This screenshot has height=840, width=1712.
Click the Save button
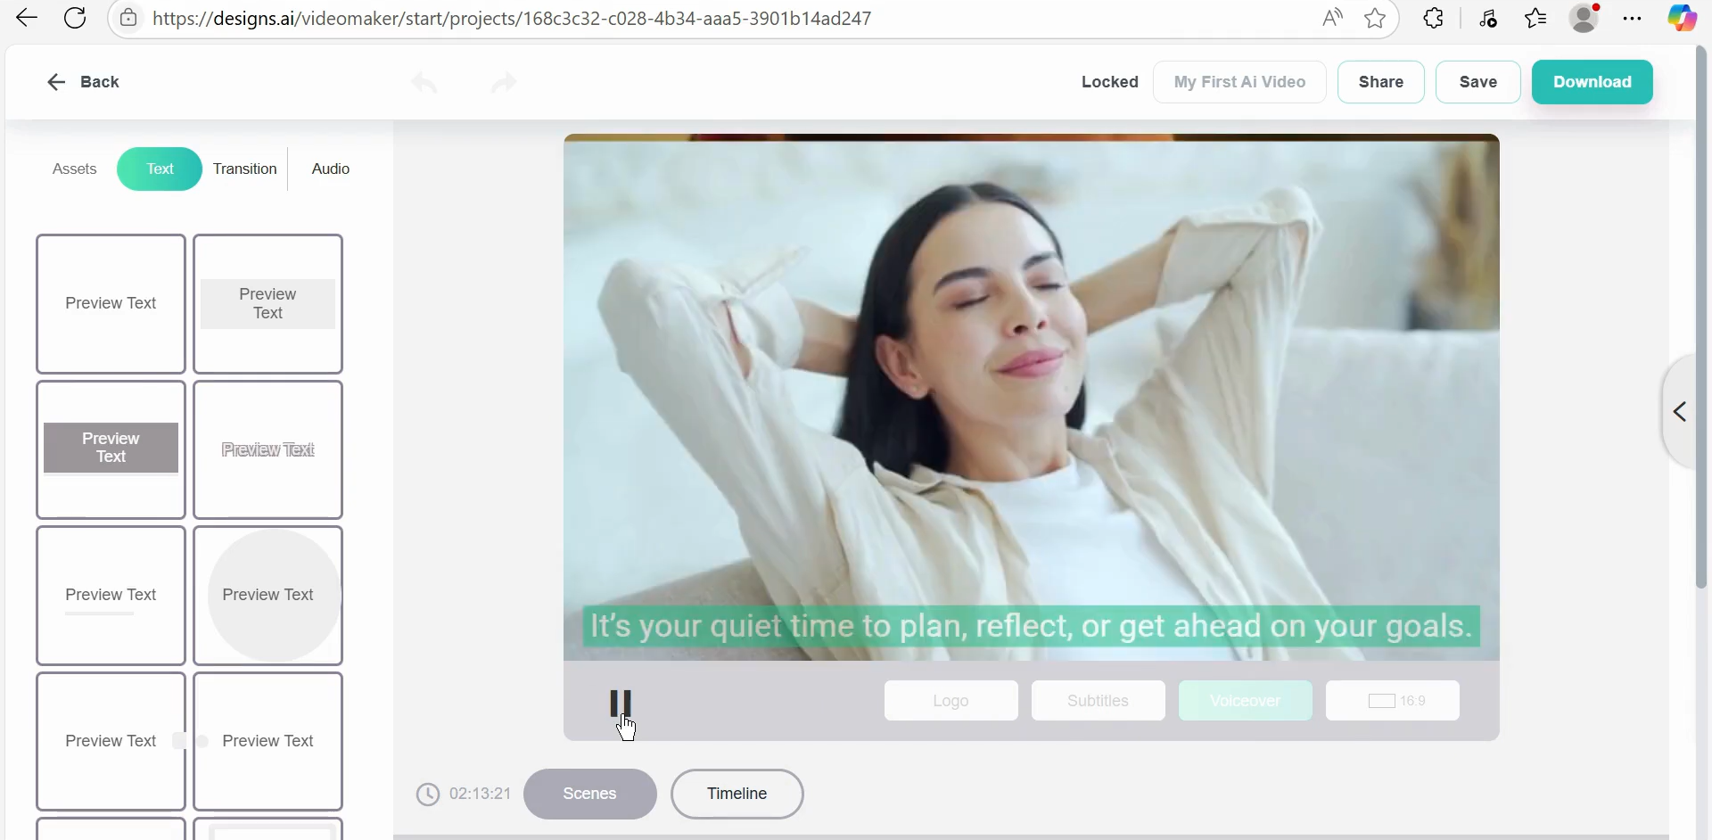tap(1477, 81)
